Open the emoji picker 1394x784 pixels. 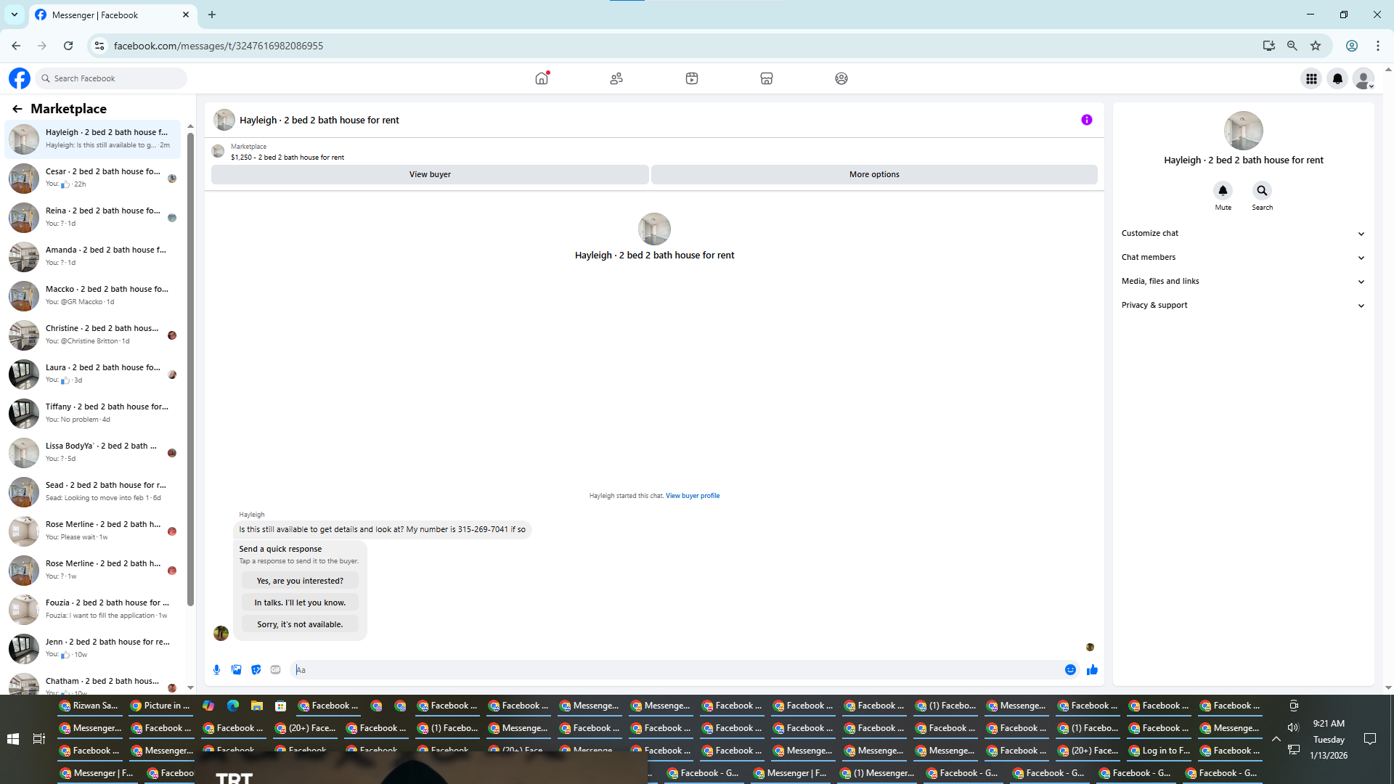(1070, 670)
